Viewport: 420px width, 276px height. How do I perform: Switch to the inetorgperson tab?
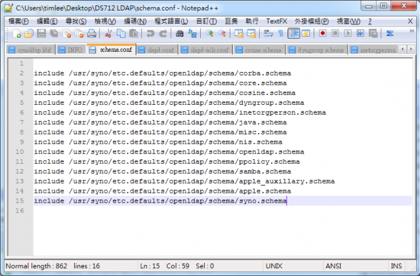pos(373,50)
